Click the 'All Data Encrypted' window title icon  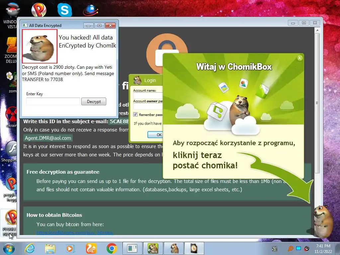click(25, 25)
